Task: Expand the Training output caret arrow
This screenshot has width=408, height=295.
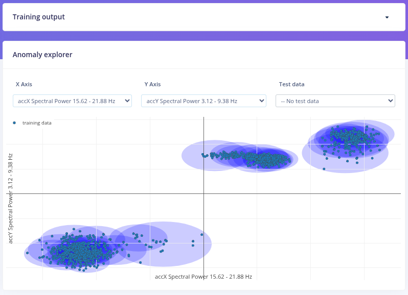Action: tap(387, 17)
